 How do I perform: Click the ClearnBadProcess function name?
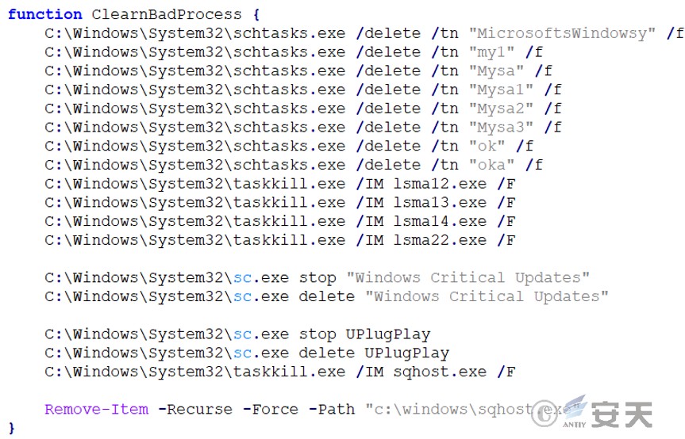[167, 14]
